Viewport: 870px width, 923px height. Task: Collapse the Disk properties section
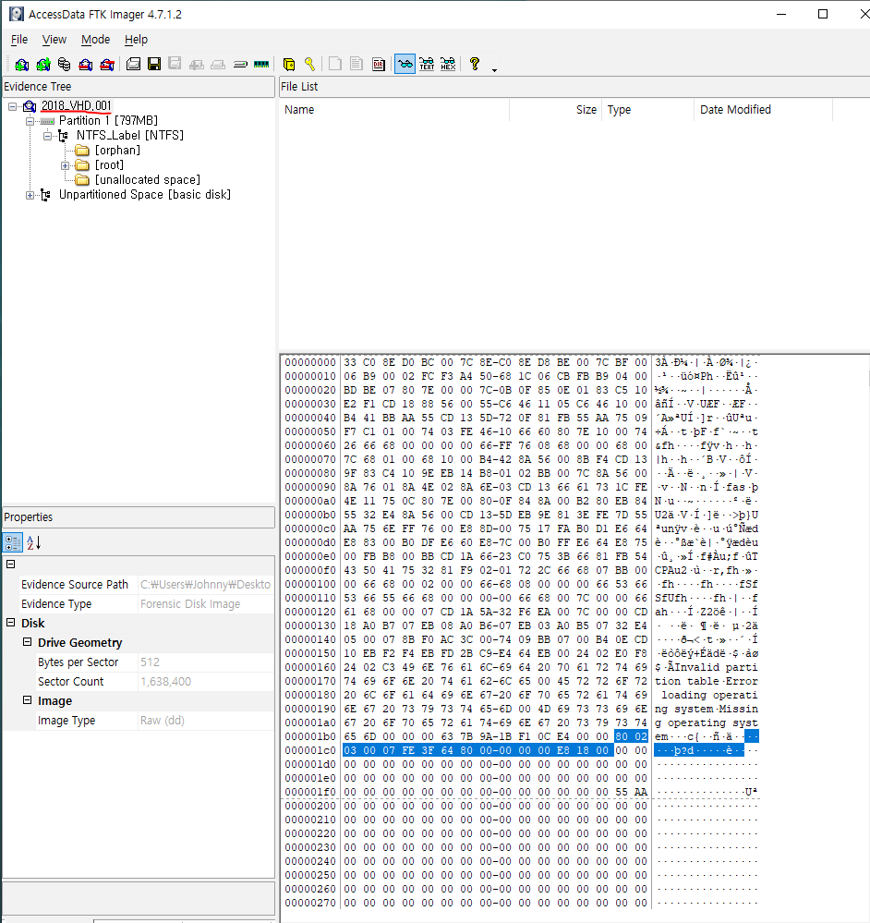point(10,623)
